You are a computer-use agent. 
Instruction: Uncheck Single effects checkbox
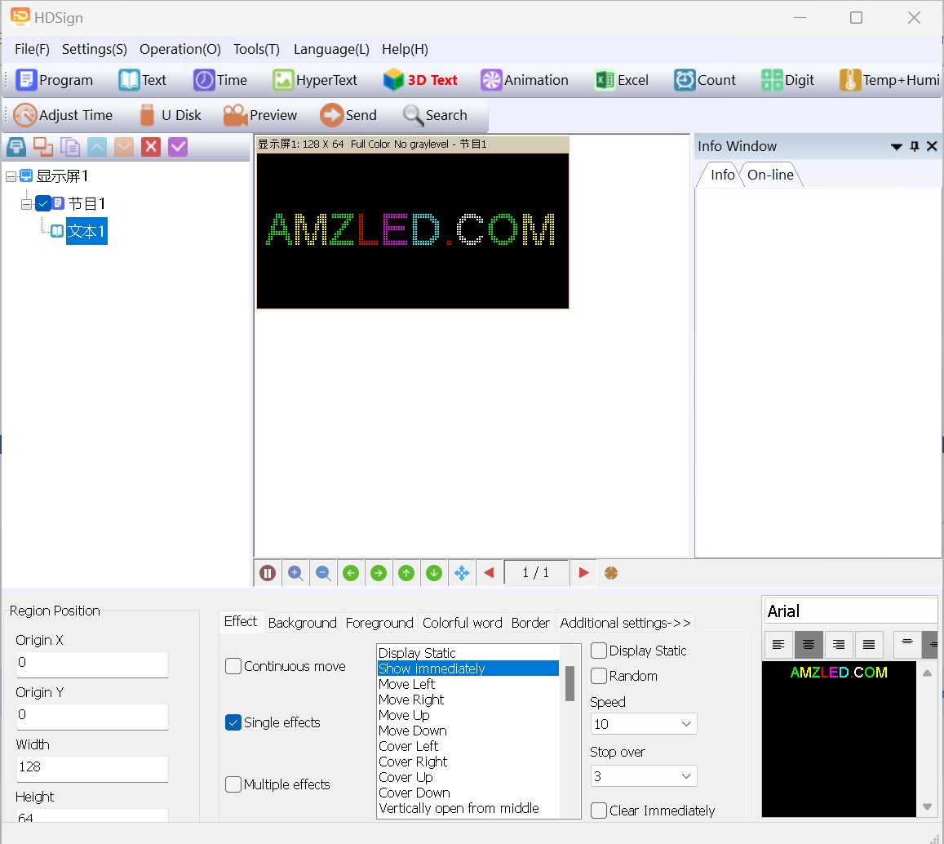pos(233,722)
